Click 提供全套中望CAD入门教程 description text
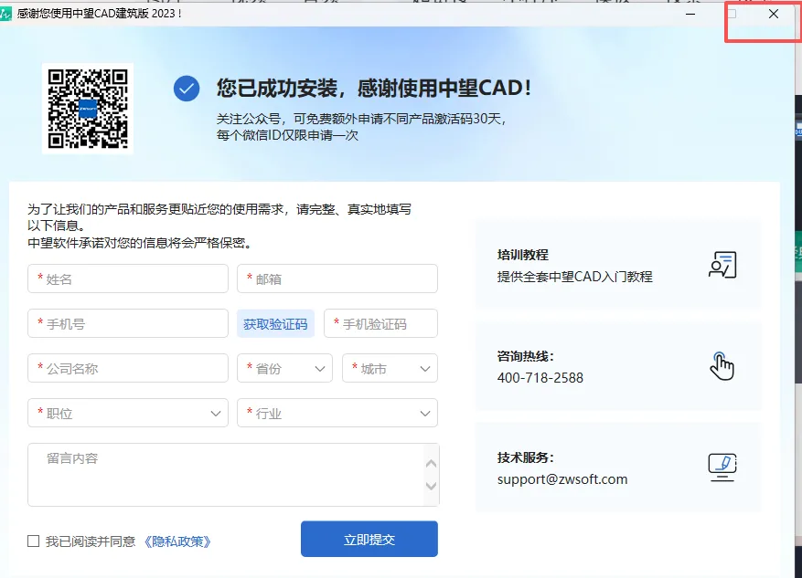The height and width of the screenshot is (578, 802). [x=575, y=277]
